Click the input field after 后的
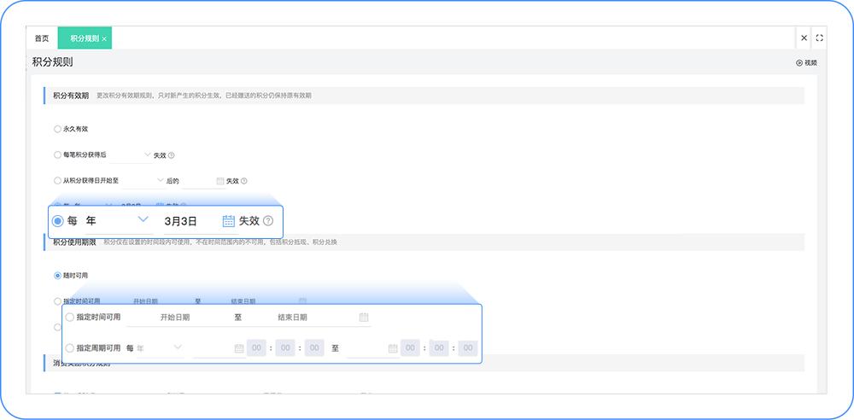The width and height of the screenshot is (854, 420). (203, 181)
